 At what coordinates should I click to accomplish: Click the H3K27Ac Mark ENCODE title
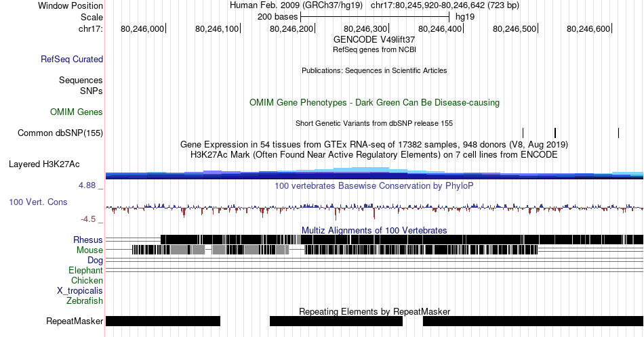pos(374,154)
